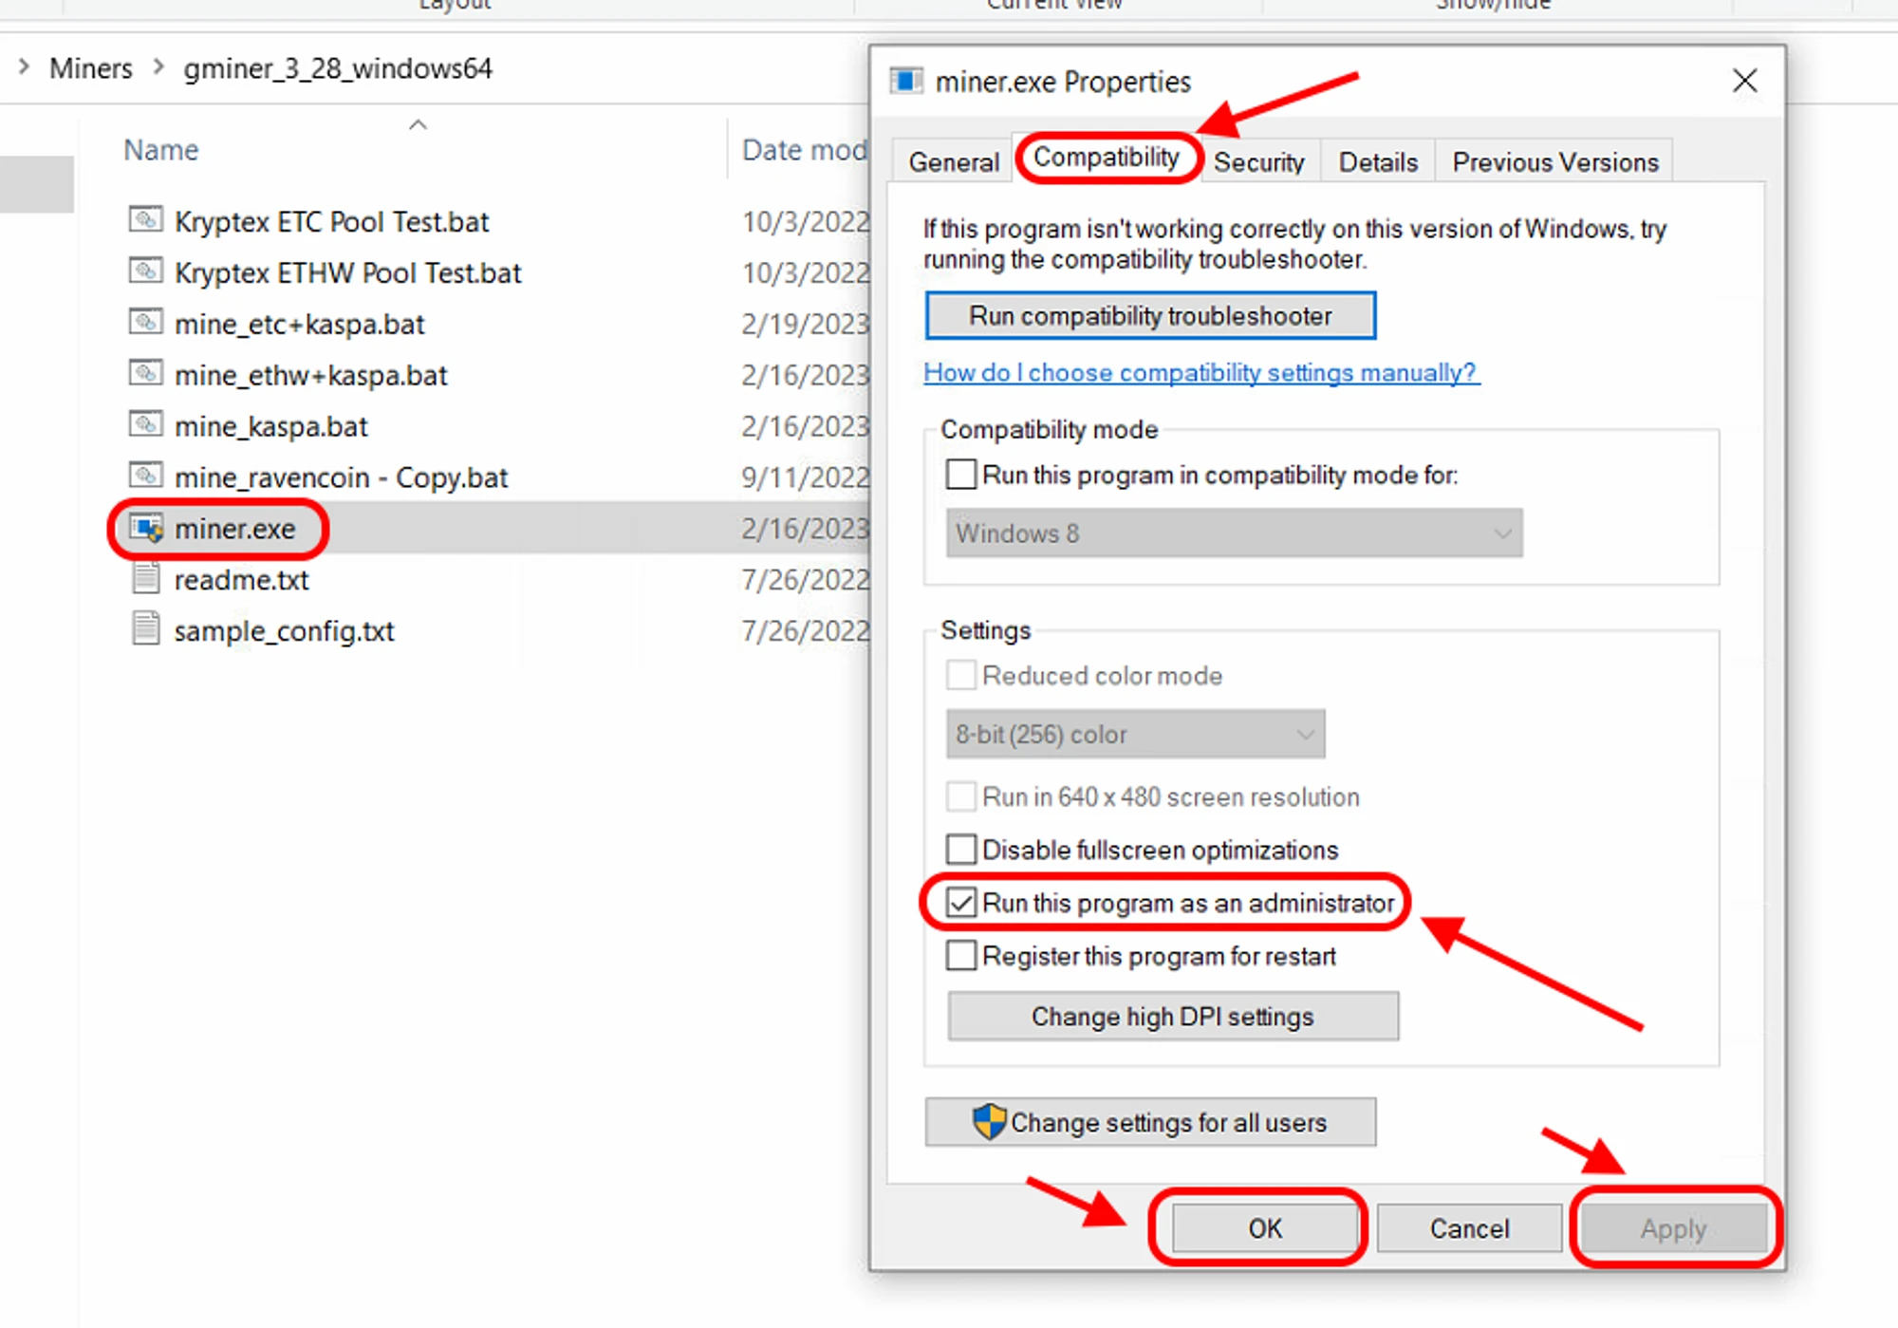Expand the Miners breadcrumb chevron
1898x1328 pixels.
click(x=158, y=67)
